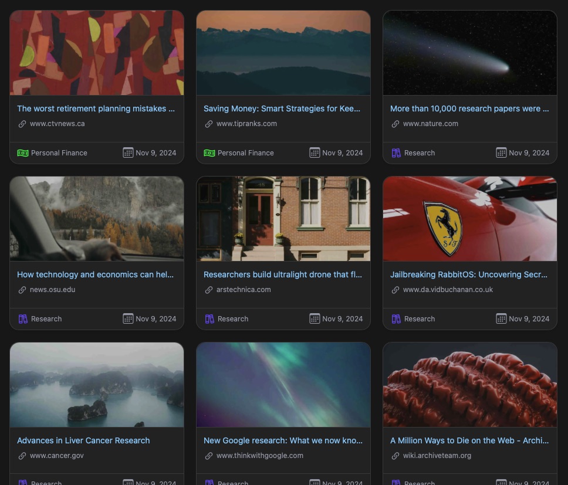Click the www.thinkwithgoogle.com URL text
Screen dimensions: 568x485
(259, 456)
